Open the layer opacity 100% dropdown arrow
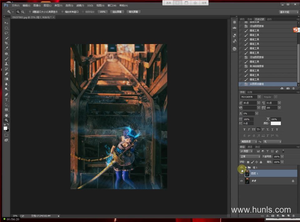This screenshot has height=222, width=300. (282, 157)
